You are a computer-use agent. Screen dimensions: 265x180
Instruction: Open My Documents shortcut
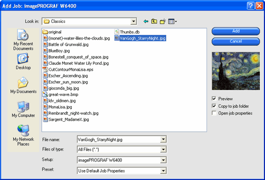coord(23,85)
